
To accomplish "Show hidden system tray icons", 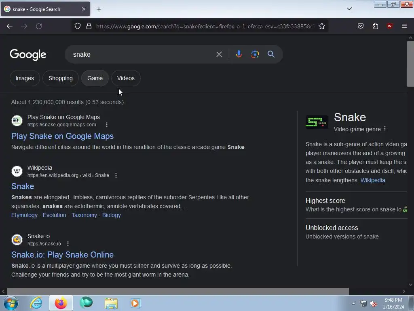I will (353, 303).
